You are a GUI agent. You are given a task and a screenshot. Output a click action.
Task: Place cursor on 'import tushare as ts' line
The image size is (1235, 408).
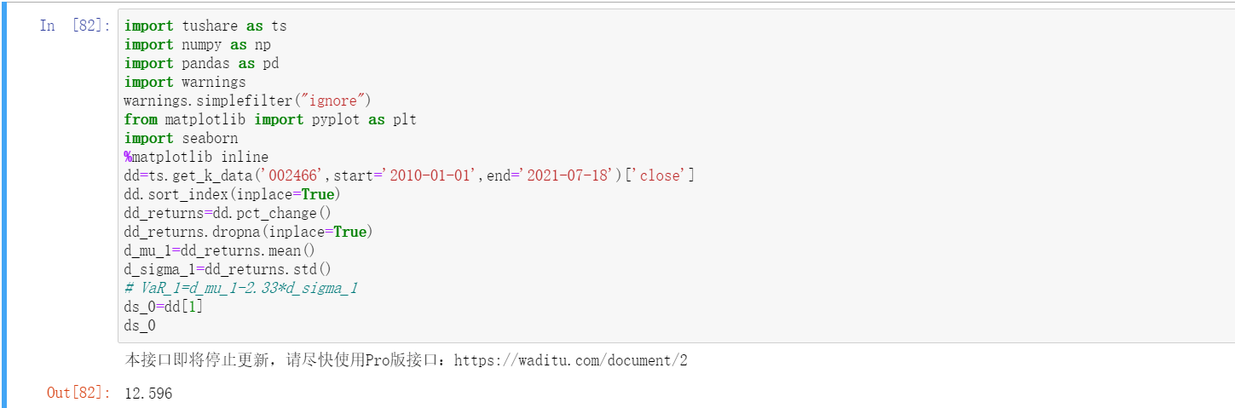click(205, 26)
